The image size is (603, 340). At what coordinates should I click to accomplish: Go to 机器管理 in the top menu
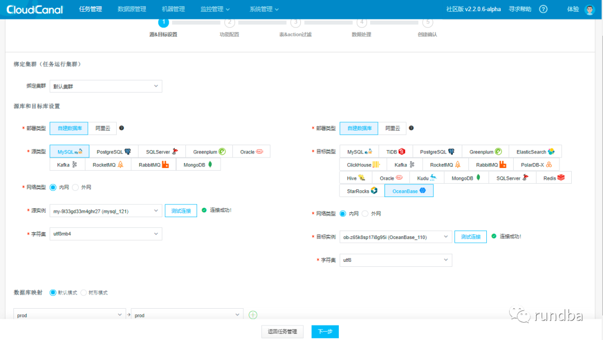[x=173, y=9]
